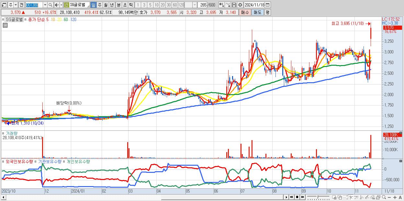Select the 초 second chart period
Image resolution: width=404 pixels, height=201 pixels.
pos(125,5)
